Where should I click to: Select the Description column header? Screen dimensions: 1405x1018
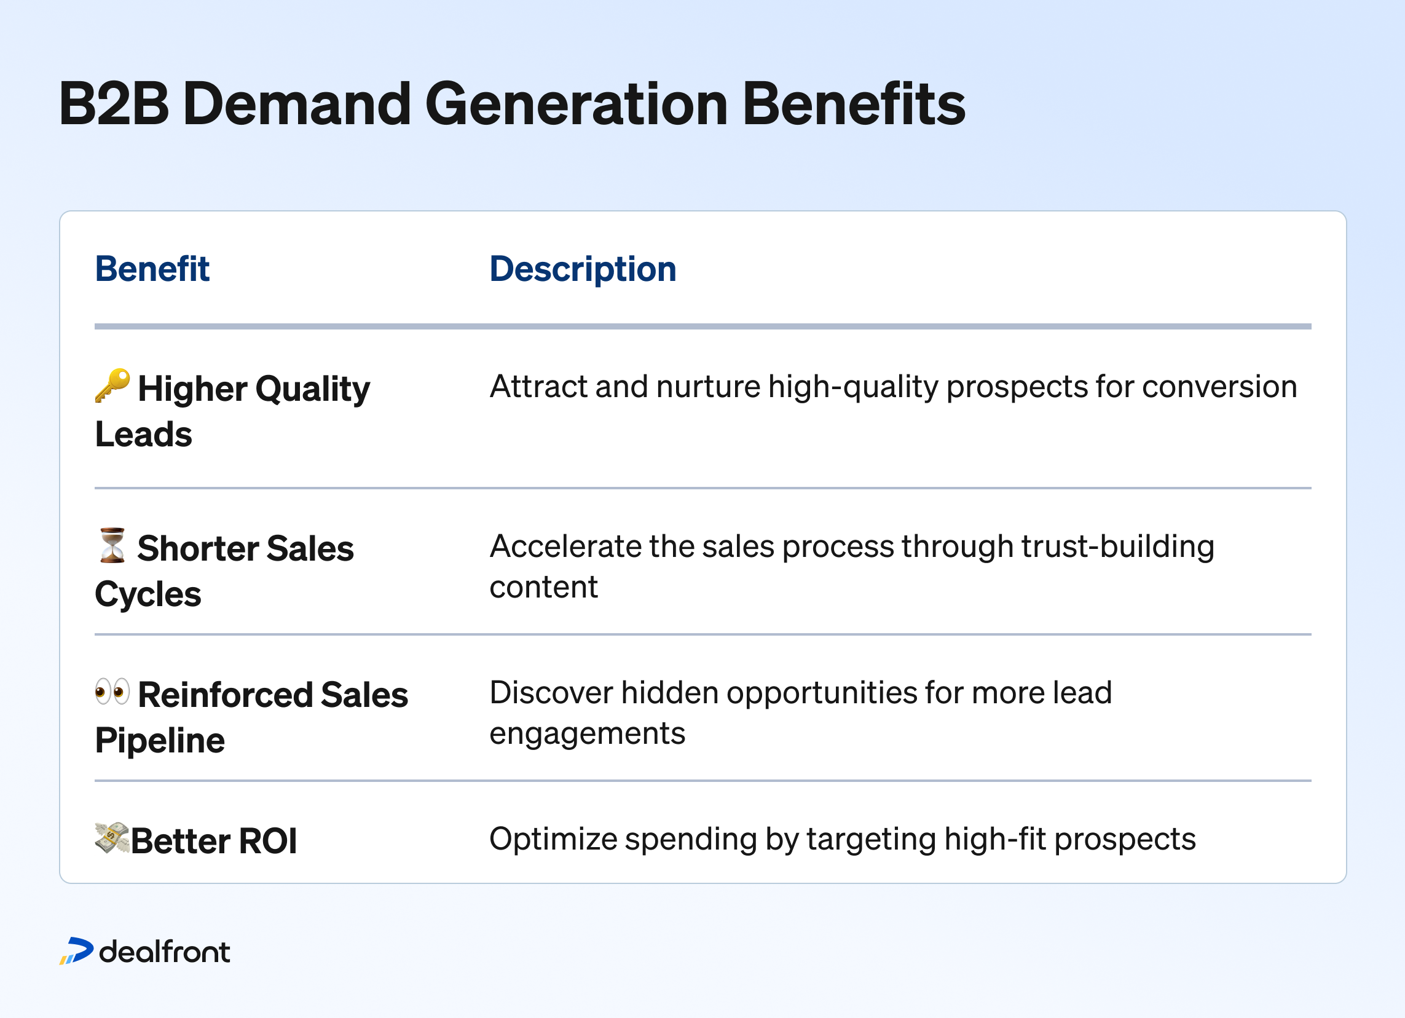tap(582, 268)
